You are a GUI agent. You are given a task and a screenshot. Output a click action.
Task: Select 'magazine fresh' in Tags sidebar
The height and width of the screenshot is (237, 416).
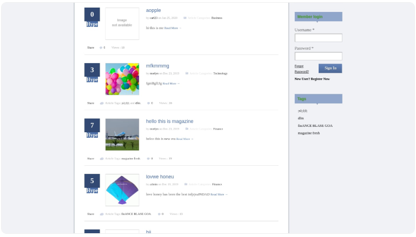(x=309, y=133)
